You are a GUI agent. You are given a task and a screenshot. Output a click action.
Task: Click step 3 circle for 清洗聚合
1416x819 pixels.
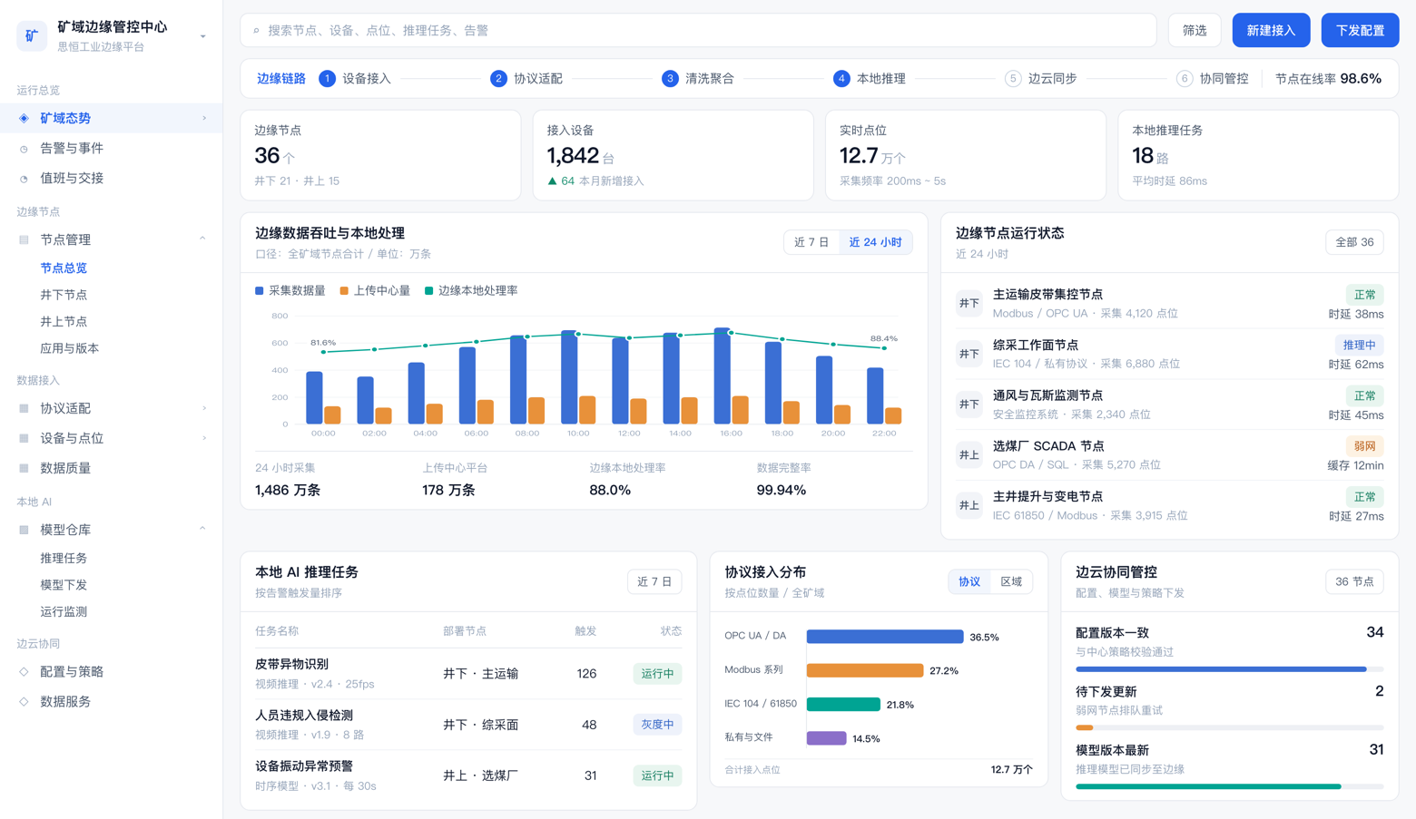(x=670, y=79)
